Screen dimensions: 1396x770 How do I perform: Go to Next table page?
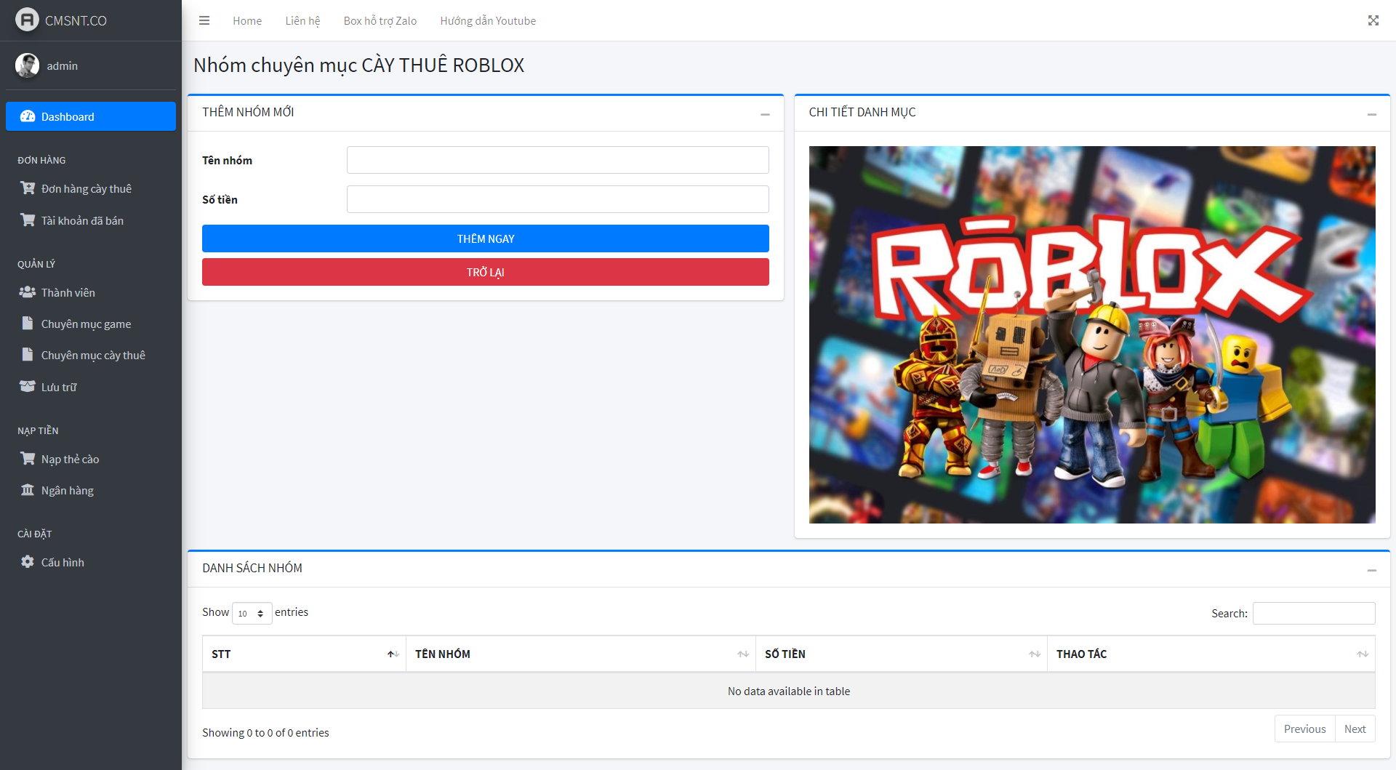coord(1355,729)
